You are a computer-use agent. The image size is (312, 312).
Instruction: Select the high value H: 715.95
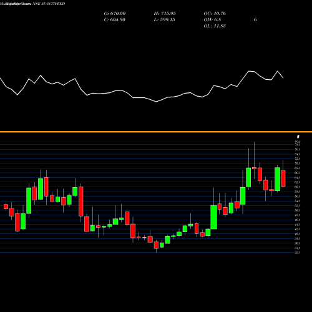(165, 14)
